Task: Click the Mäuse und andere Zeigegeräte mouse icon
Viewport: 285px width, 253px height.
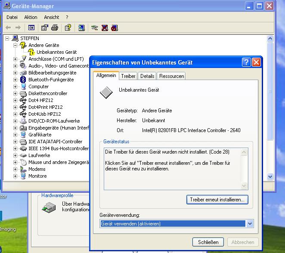Action: pos(23,162)
